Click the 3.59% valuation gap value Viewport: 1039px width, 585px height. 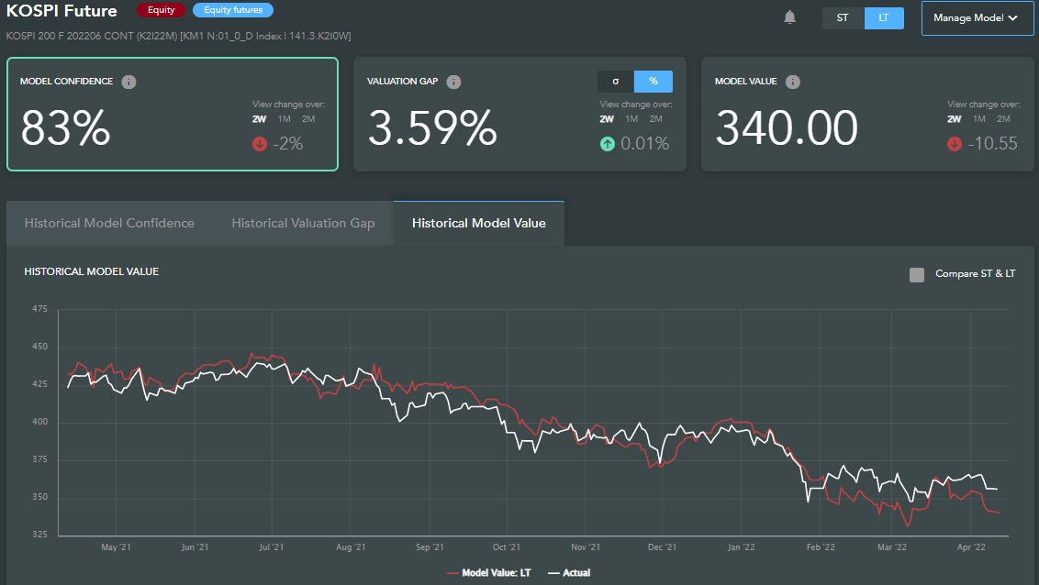(432, 127)
